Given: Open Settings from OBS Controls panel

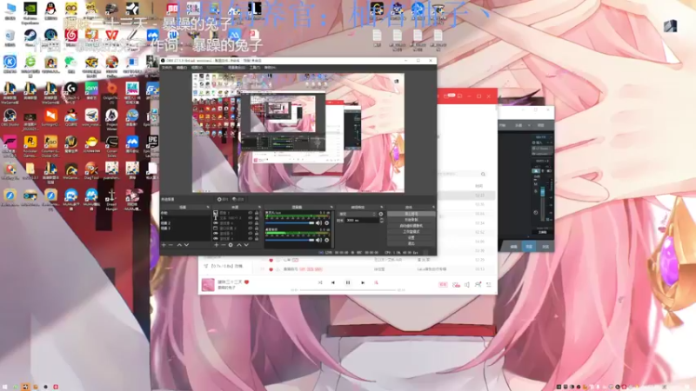Looking at the screenshot, I should point(411,237).
